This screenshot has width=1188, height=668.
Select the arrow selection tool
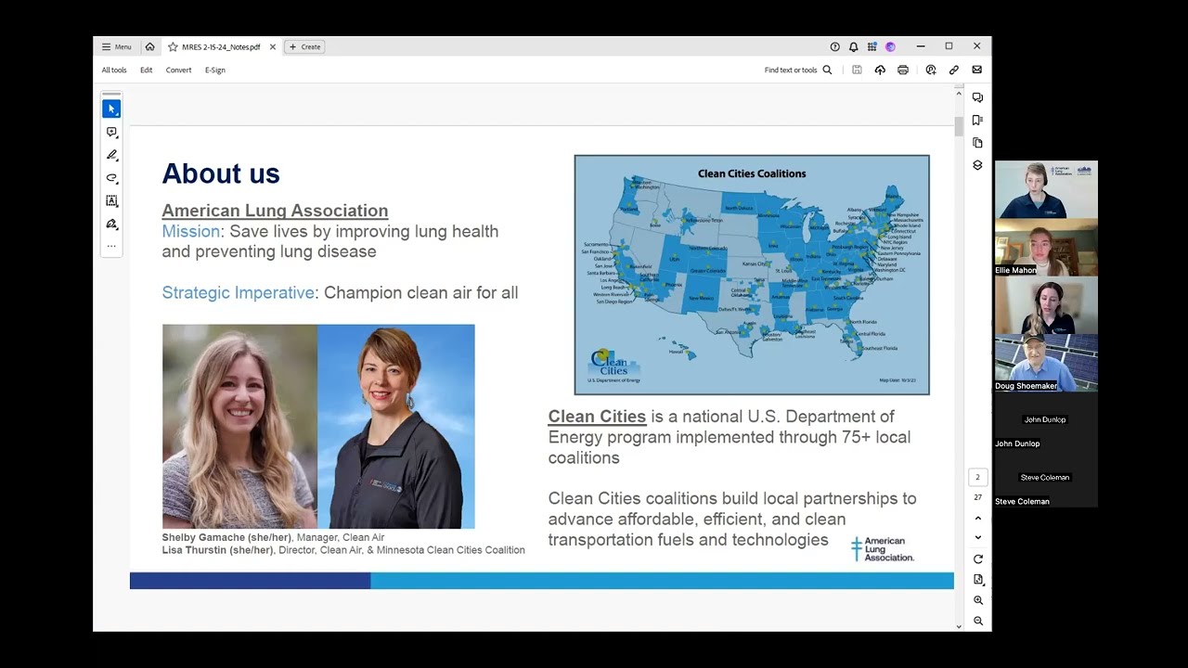(111, 109)
